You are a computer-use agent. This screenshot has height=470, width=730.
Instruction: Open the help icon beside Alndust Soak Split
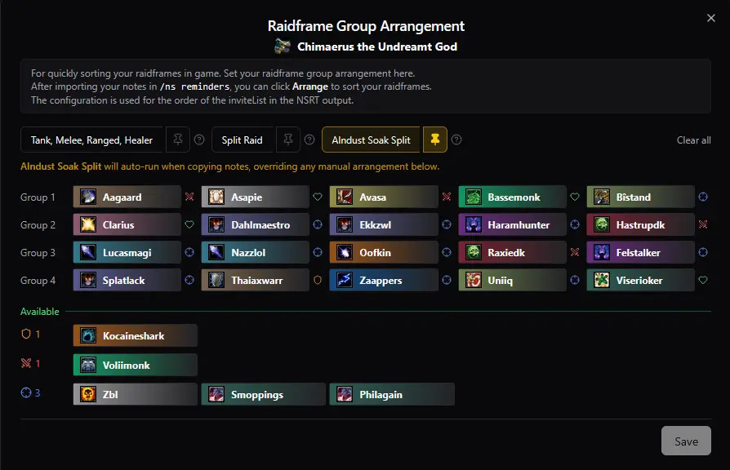pos(456,140)
